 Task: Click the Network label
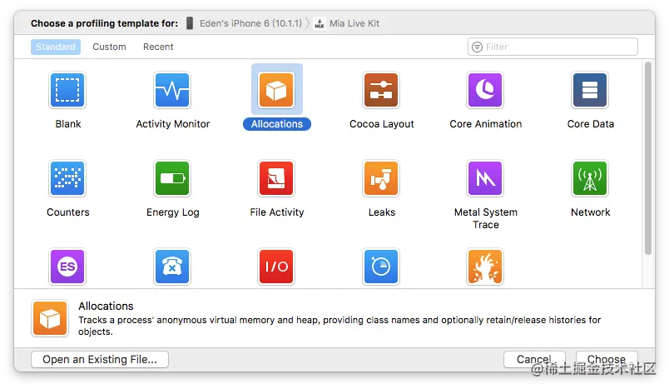591,212
